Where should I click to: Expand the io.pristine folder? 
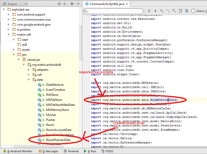9,29
